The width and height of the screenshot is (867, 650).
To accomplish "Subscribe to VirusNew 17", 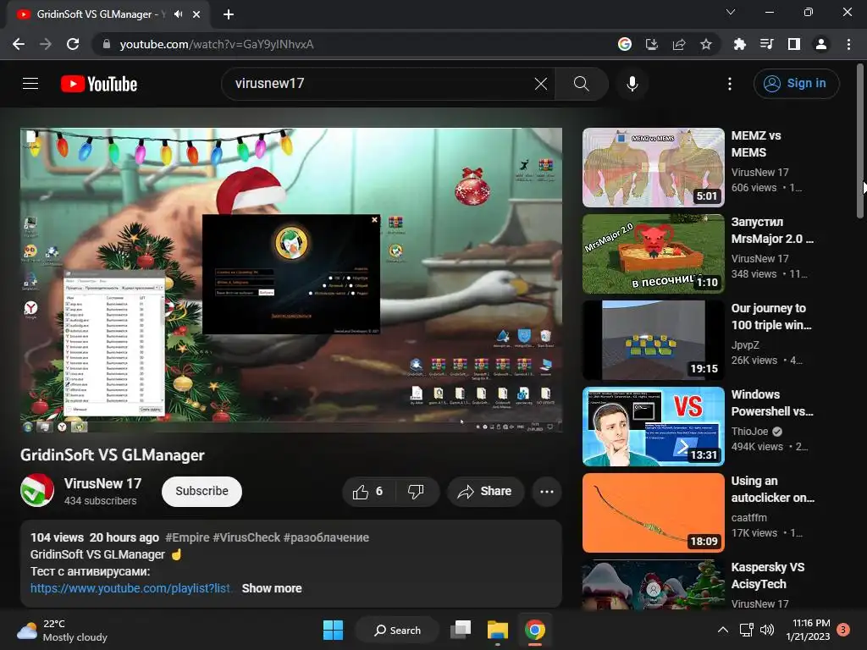I will coord(202,492).
